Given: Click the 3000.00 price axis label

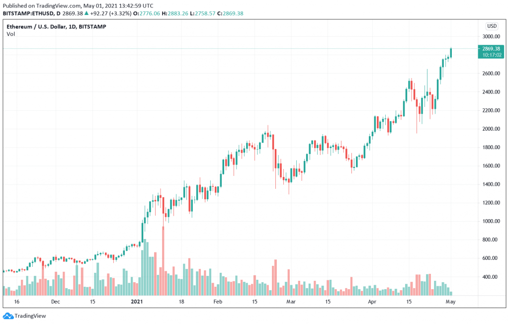Looking at the screenshot, I should 491,36.
